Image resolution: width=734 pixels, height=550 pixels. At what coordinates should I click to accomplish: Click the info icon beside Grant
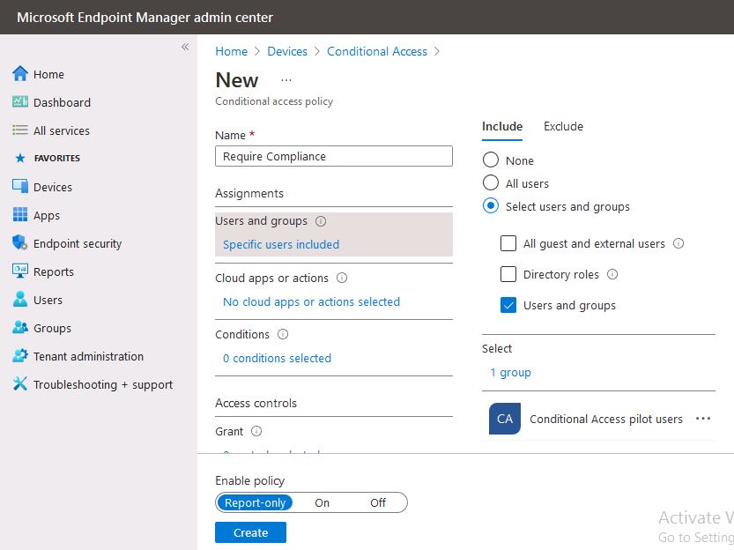coord(256,431)
